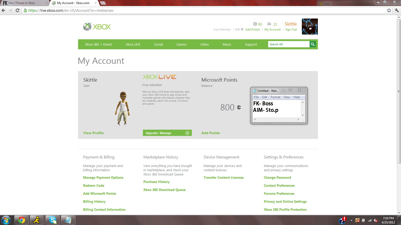Click the Upgrade / Manage button
Image resolution: width=401 pixels, height=225 pixels.
pos(167,133)
